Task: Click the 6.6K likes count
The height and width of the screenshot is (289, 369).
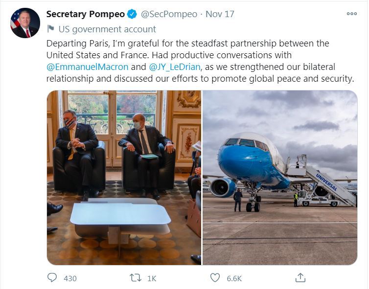Action: point(234,278)
